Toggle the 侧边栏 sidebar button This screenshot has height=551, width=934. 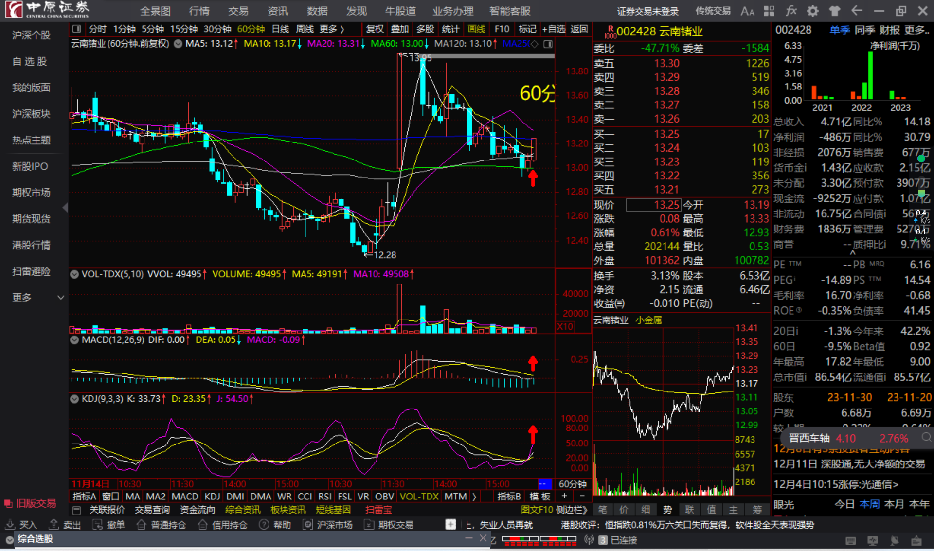[571, 510]
